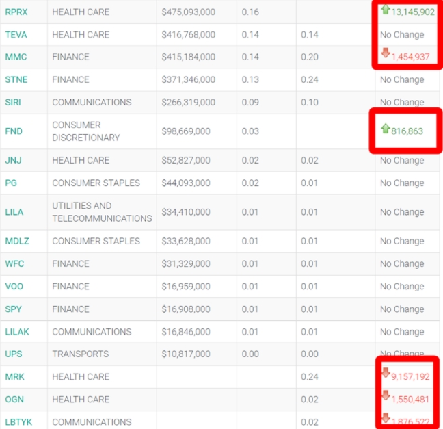Open the RPRX ticker link
443x429 pixels.
[16, 12]
